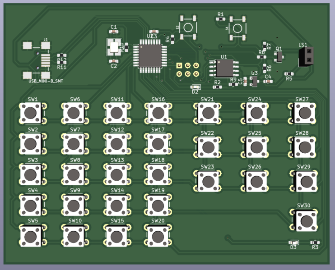Click the S1 surface-mount button near R1
Screen dimensions: 335x270
pyautogui.click(x=237, y=27)
